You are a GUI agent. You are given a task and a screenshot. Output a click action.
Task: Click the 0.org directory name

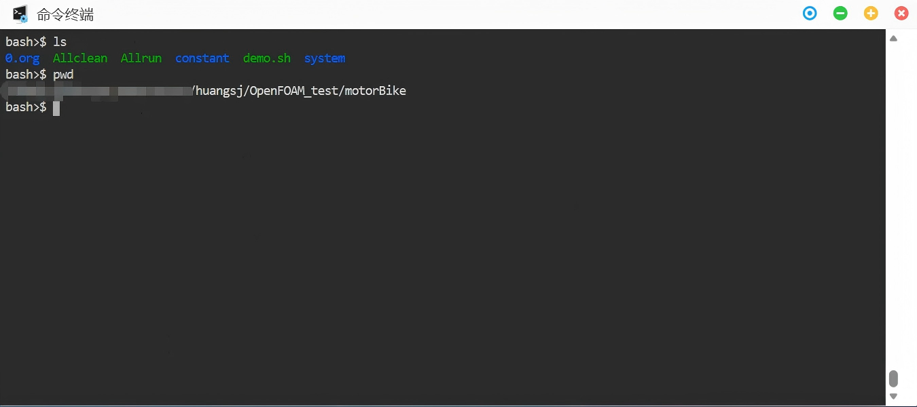click(22, 58)
